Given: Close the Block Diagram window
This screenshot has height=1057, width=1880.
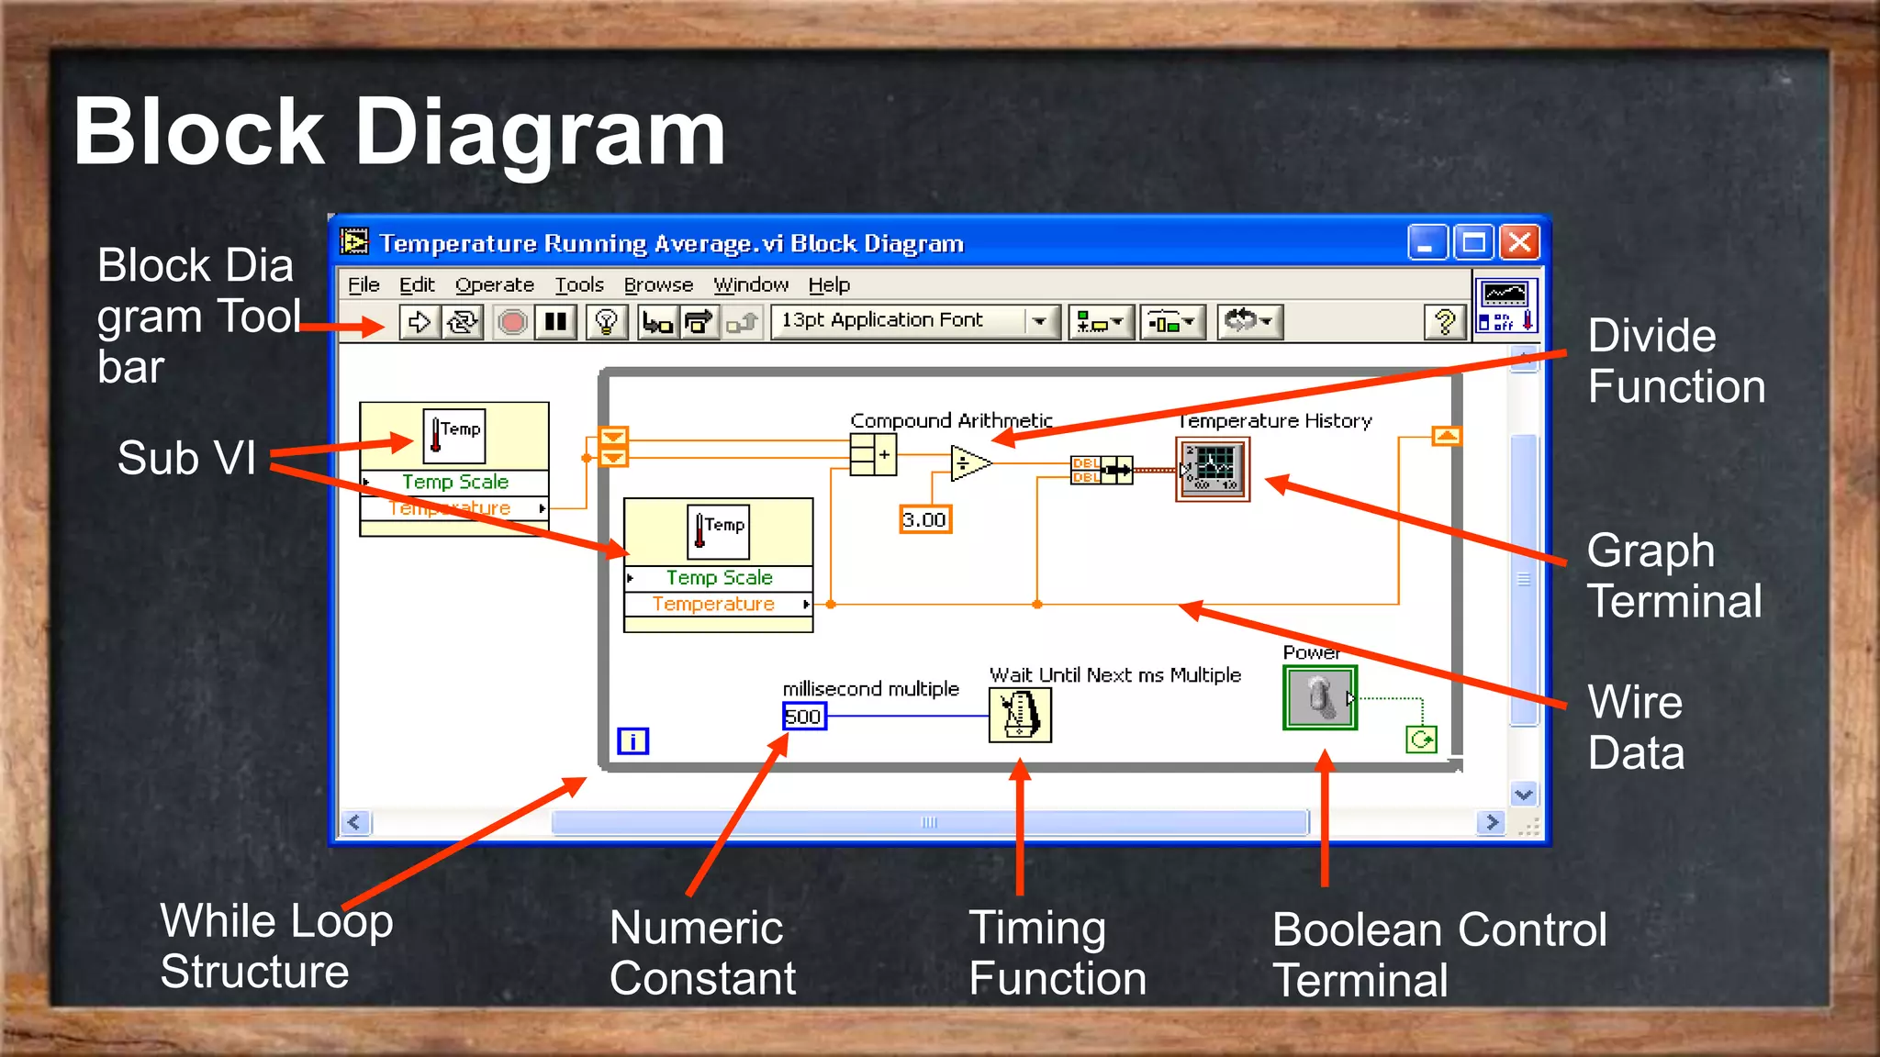Looking at the screenshot, I should pyautogui.click(x=1519, y=243).
